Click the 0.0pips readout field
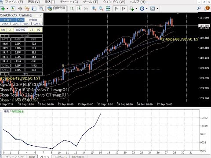 coord(33,20)
